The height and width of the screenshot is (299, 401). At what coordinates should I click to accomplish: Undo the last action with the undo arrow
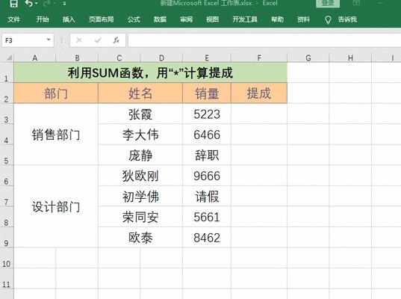(29, 3)
